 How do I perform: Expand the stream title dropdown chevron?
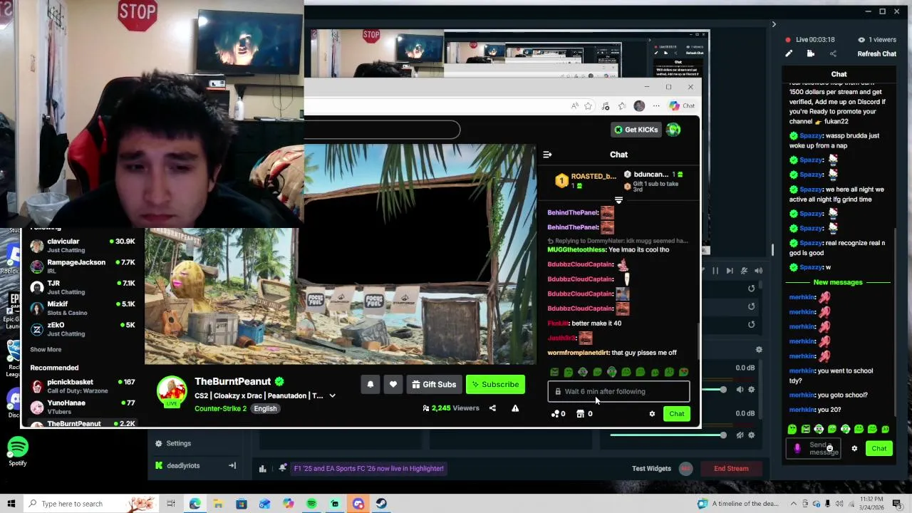point(332,396)
